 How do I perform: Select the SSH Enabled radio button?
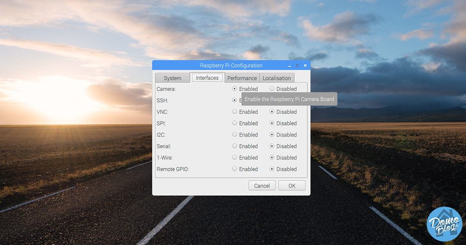tap(235, 101)
